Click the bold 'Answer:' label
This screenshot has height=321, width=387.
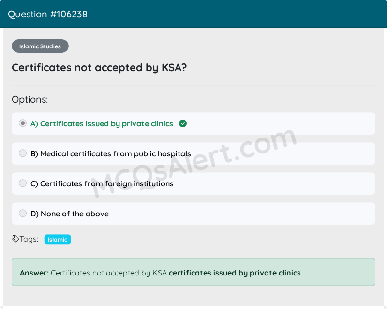coord(34,273)
